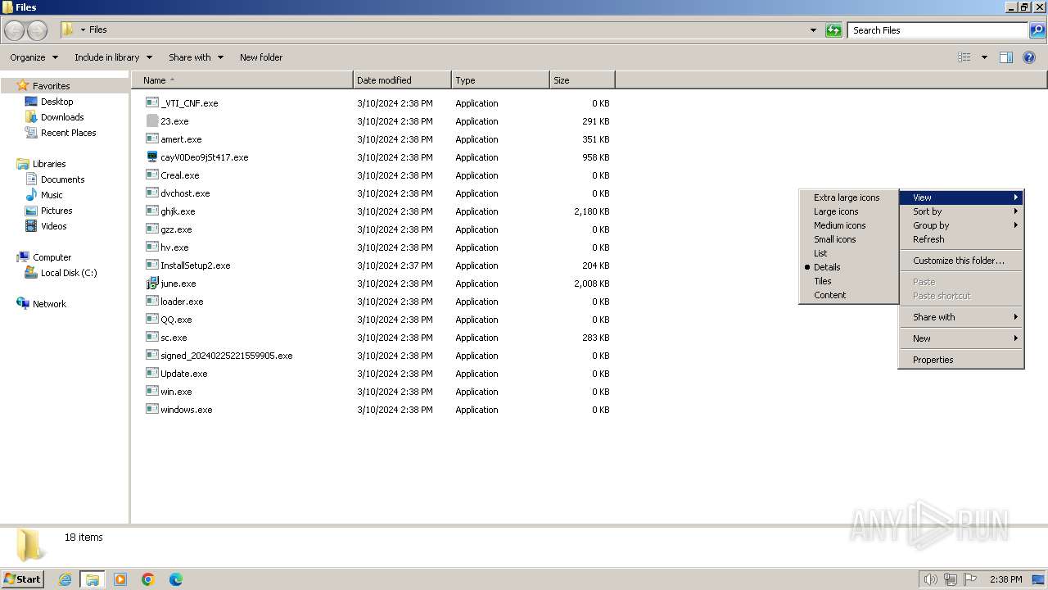
Task: Click the search magnifier icon
Action: pos(1037,30)
